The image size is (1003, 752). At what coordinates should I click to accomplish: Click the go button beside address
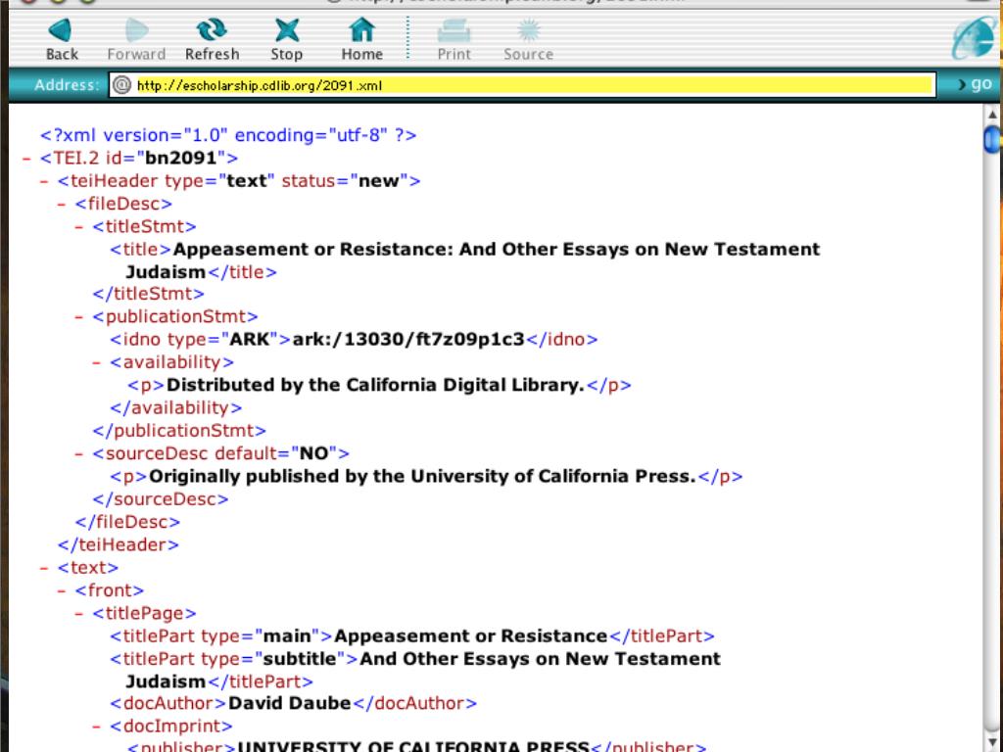(x=975, y=84)
